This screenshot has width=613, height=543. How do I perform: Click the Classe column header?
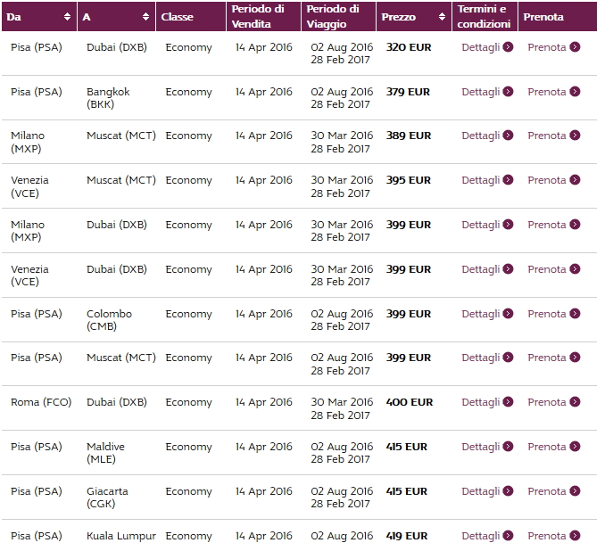point(178,17)
